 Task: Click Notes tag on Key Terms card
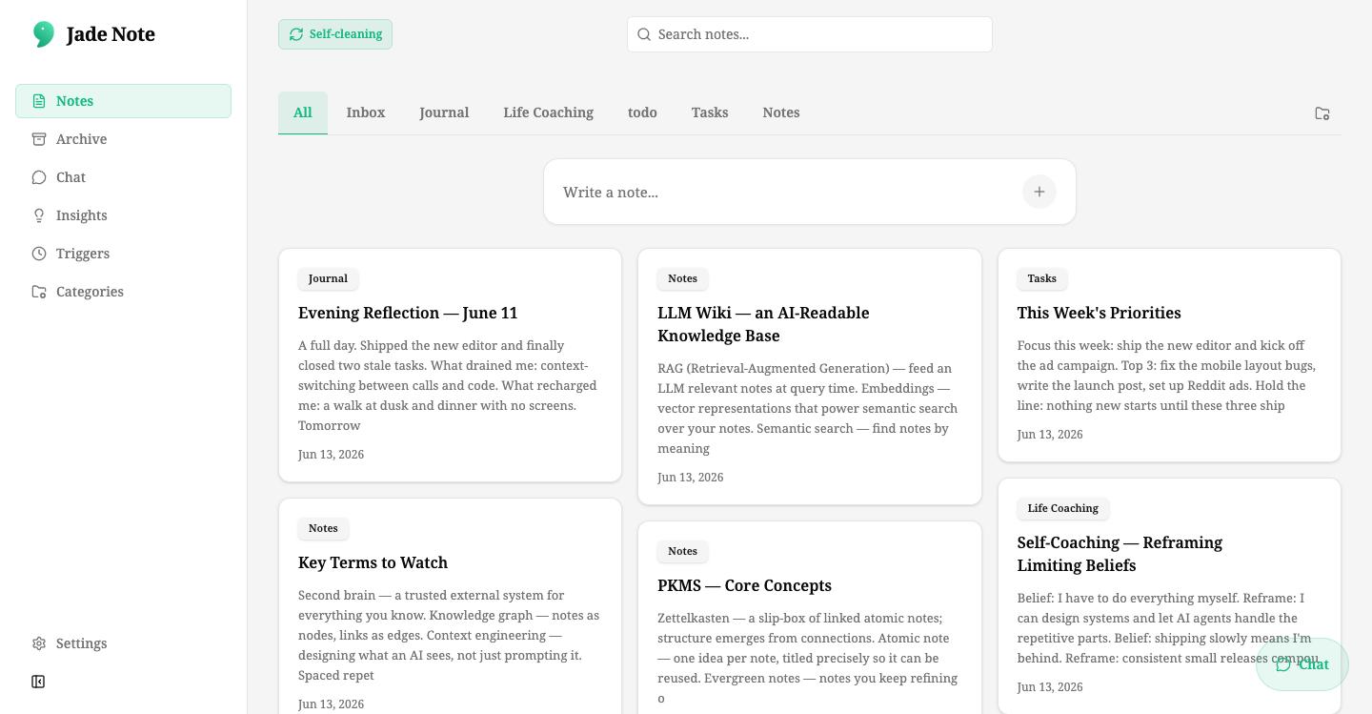point(323,528)
